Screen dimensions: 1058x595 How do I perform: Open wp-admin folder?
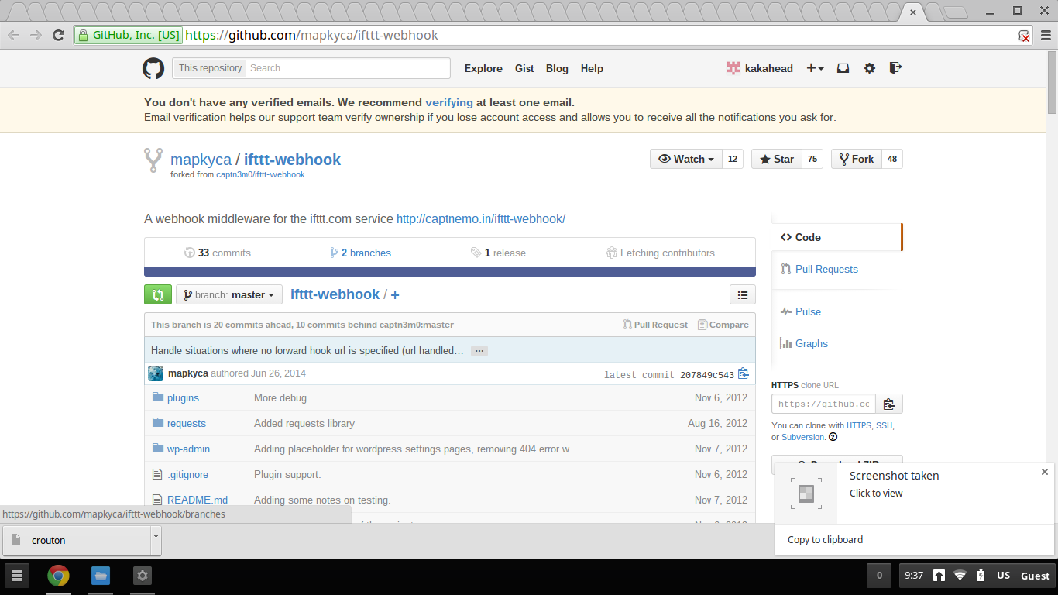(188, 449)
